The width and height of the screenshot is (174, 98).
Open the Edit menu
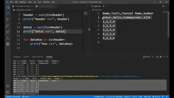point(16,2)
